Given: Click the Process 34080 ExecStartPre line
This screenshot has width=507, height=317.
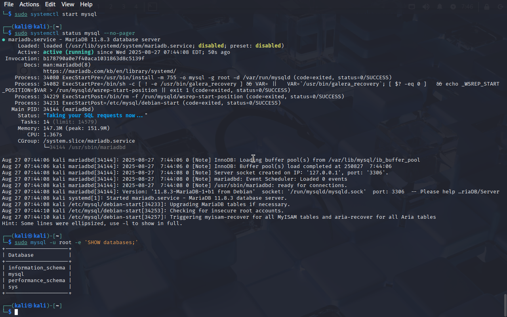Looking at the screenshot, I should (x=203, y=78).
